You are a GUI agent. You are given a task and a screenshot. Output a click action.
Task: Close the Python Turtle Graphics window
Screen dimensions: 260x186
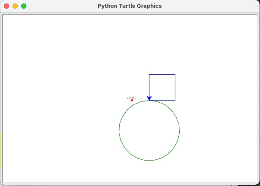[x=6, y=6]
